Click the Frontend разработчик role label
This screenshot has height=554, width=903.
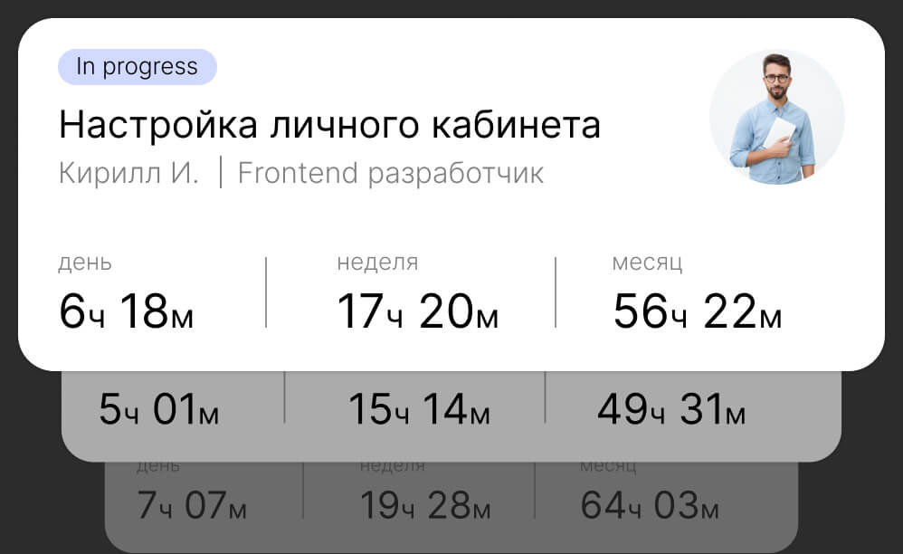tap(391, 173)
